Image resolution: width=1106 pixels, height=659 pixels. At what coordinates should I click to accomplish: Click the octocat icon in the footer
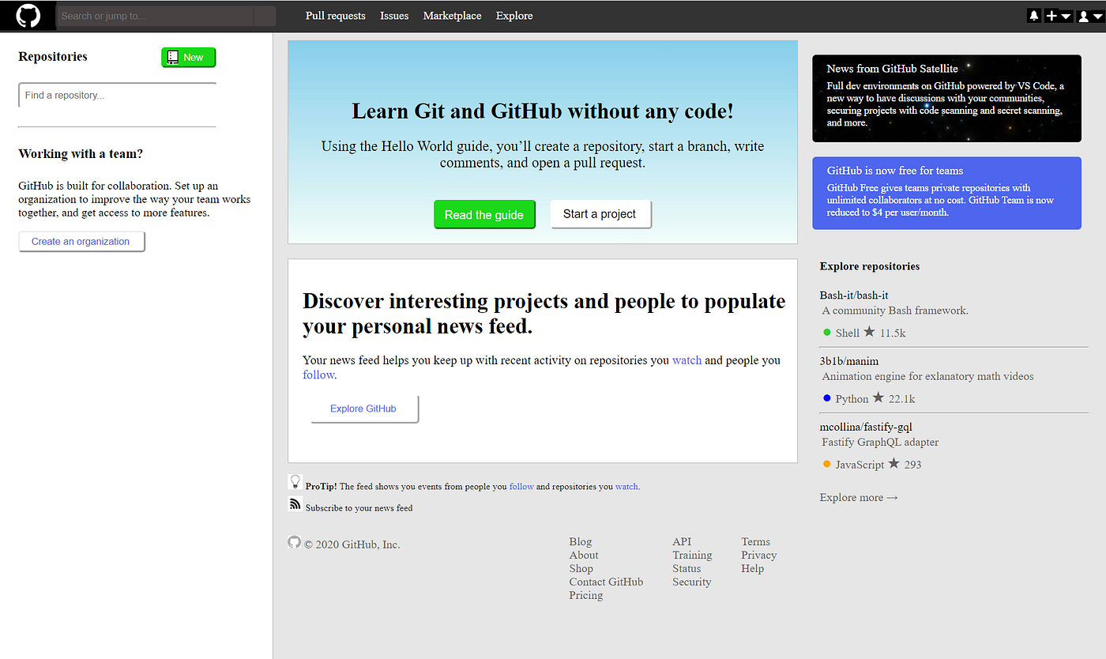pos(294,542)
